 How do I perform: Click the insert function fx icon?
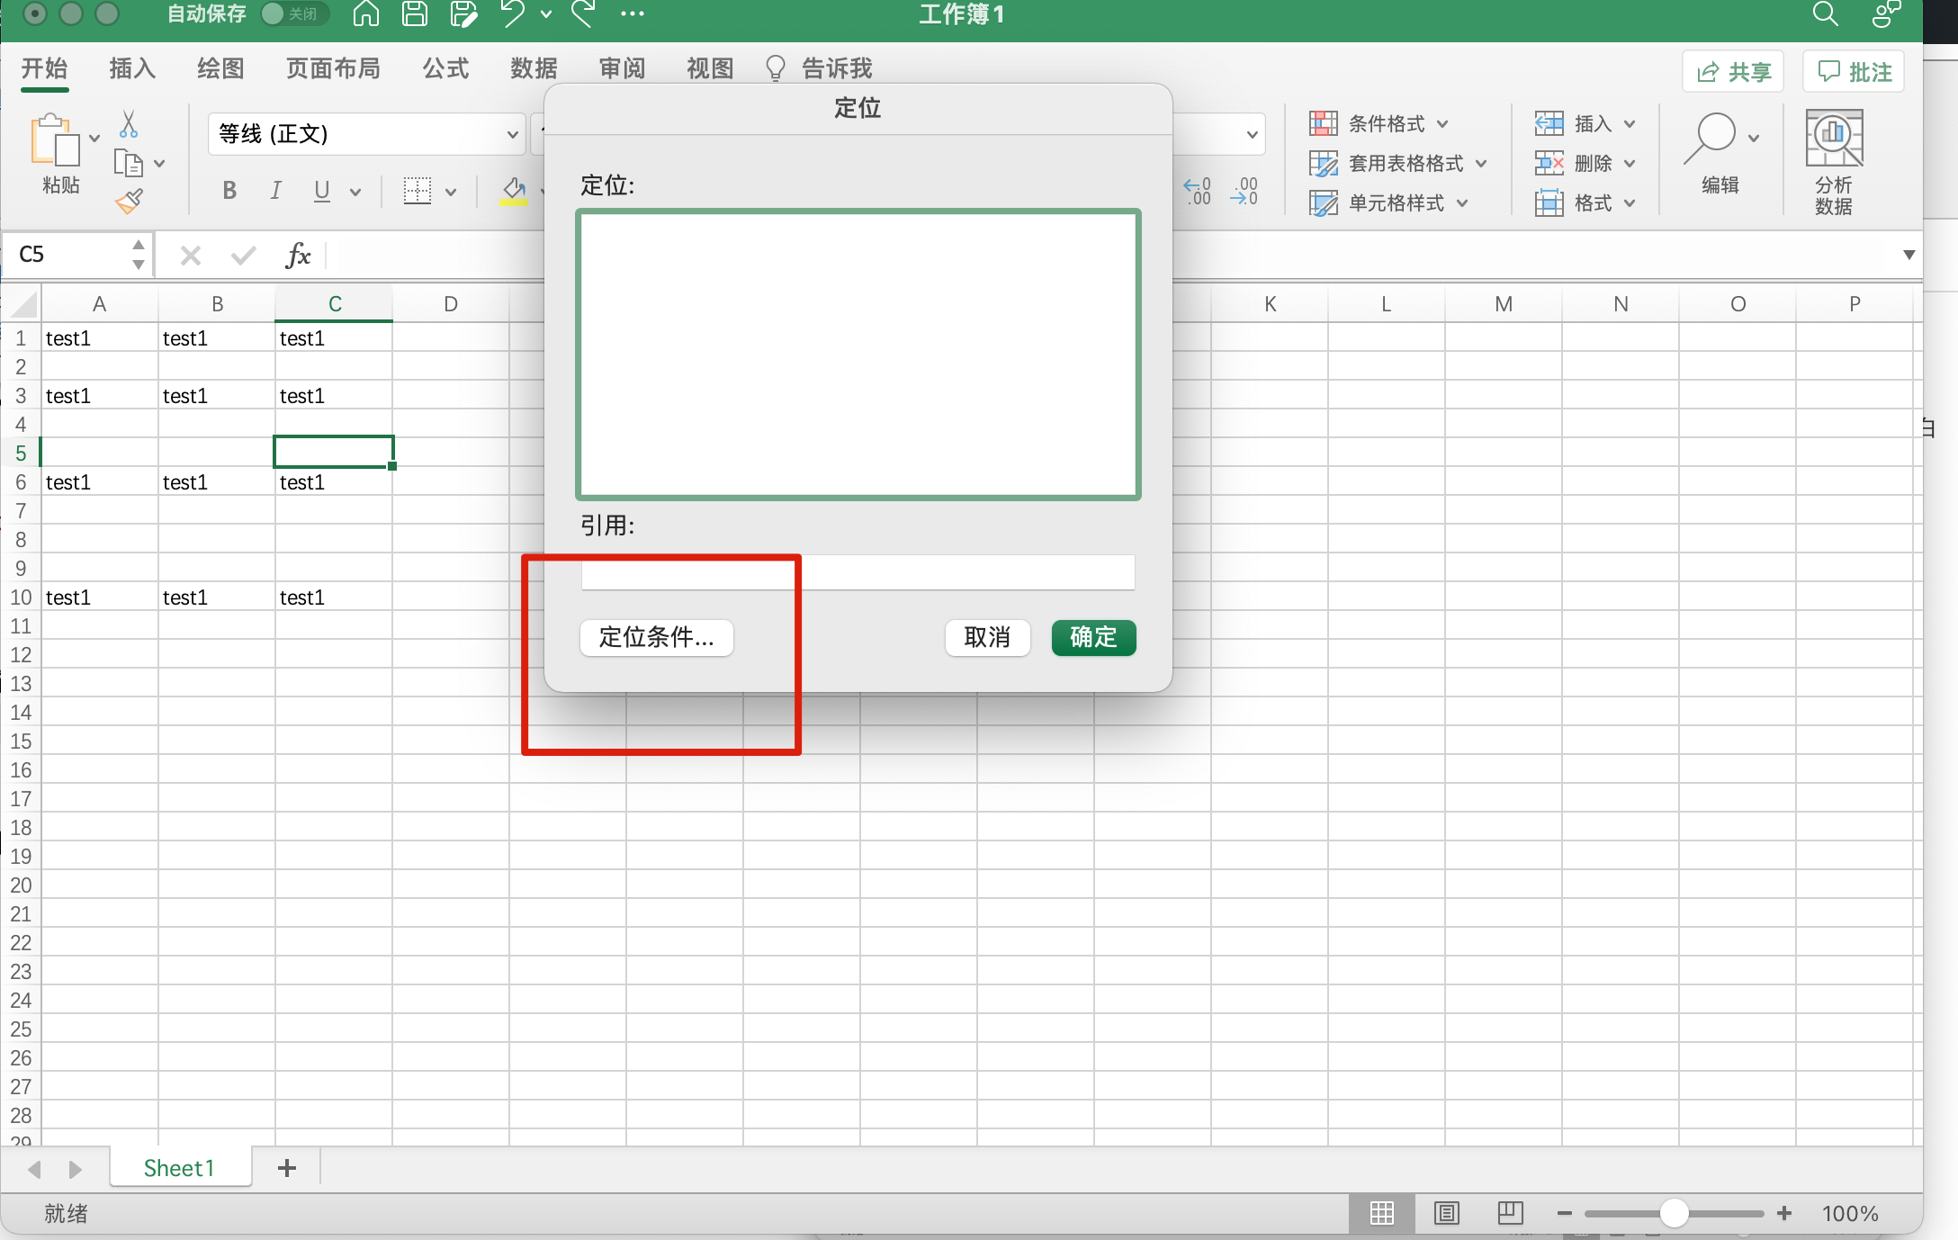point(297,256)
